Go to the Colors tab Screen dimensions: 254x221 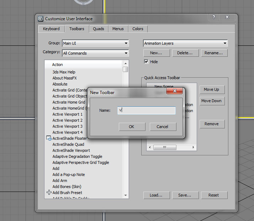coord(138,29)
